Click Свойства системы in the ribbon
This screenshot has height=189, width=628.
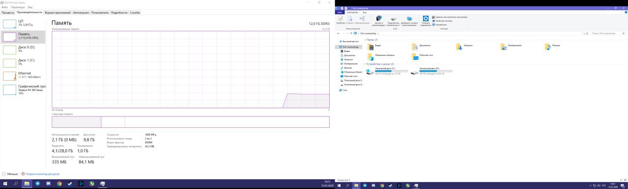(443, 21)
